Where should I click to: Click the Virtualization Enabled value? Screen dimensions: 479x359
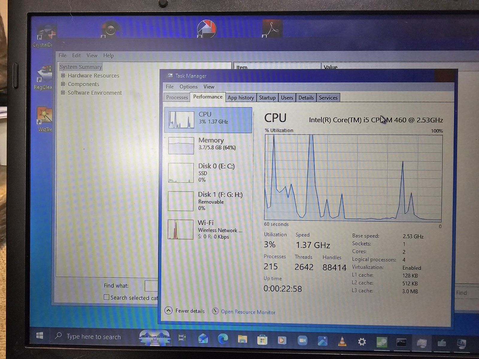click(412, 268)
